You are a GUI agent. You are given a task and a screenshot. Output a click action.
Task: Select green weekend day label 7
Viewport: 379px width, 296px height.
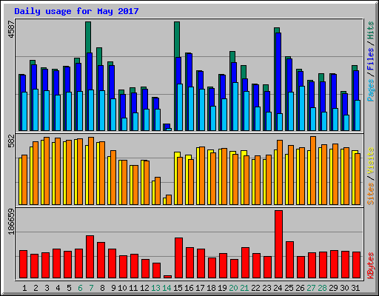(91, 288)
